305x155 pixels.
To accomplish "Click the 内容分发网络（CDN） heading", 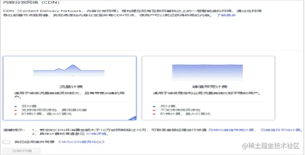I will (x=31, y=2).
